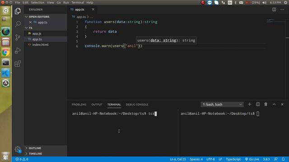This screenshot has width=289, height=162.
Task: Switch to the Output tab
Action: [97, 104]
